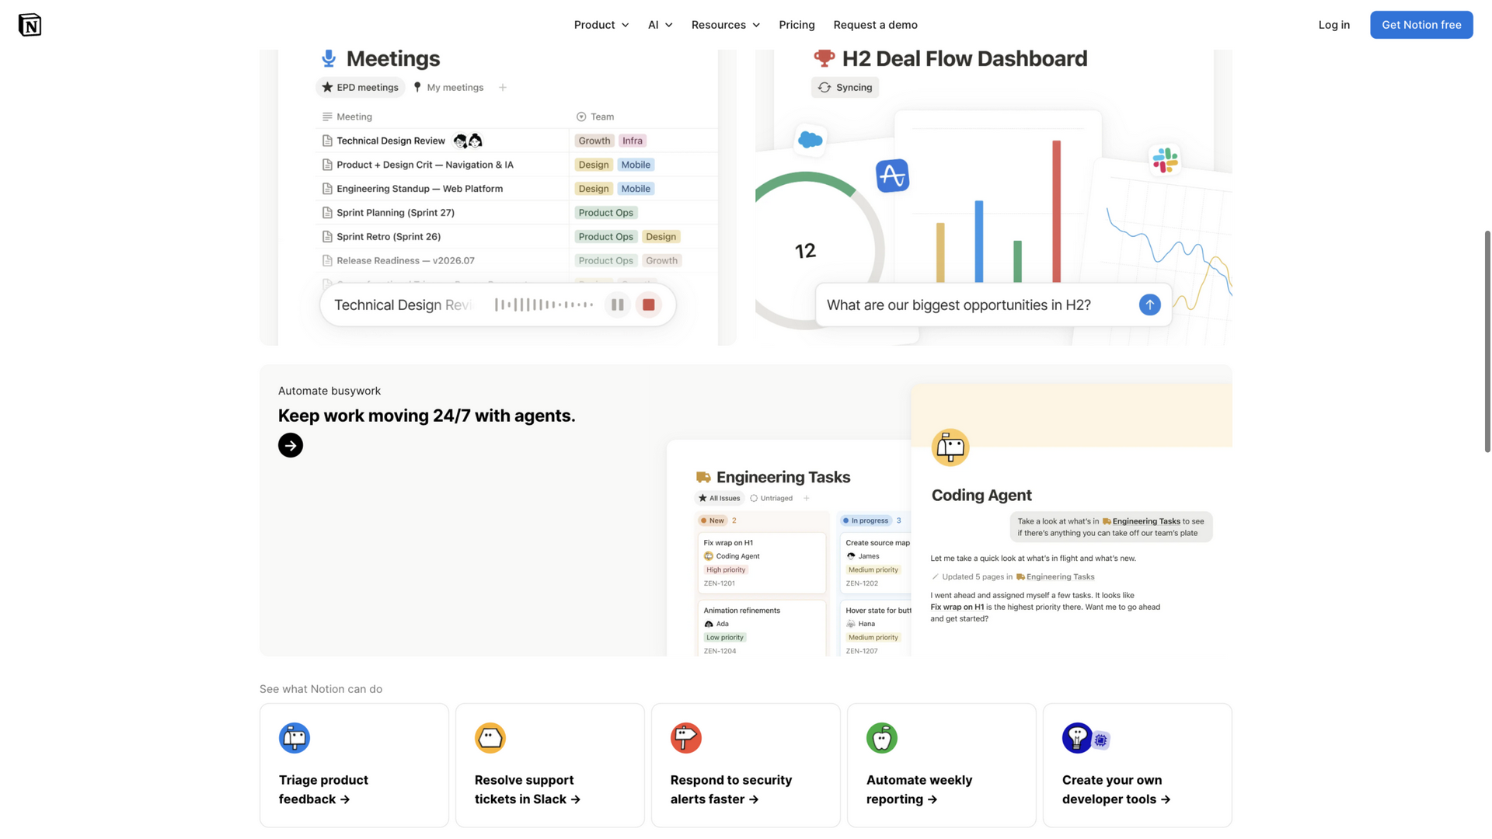Open the Request a demo link
This screenshot has width=1492, height=839.
point(875,25)
